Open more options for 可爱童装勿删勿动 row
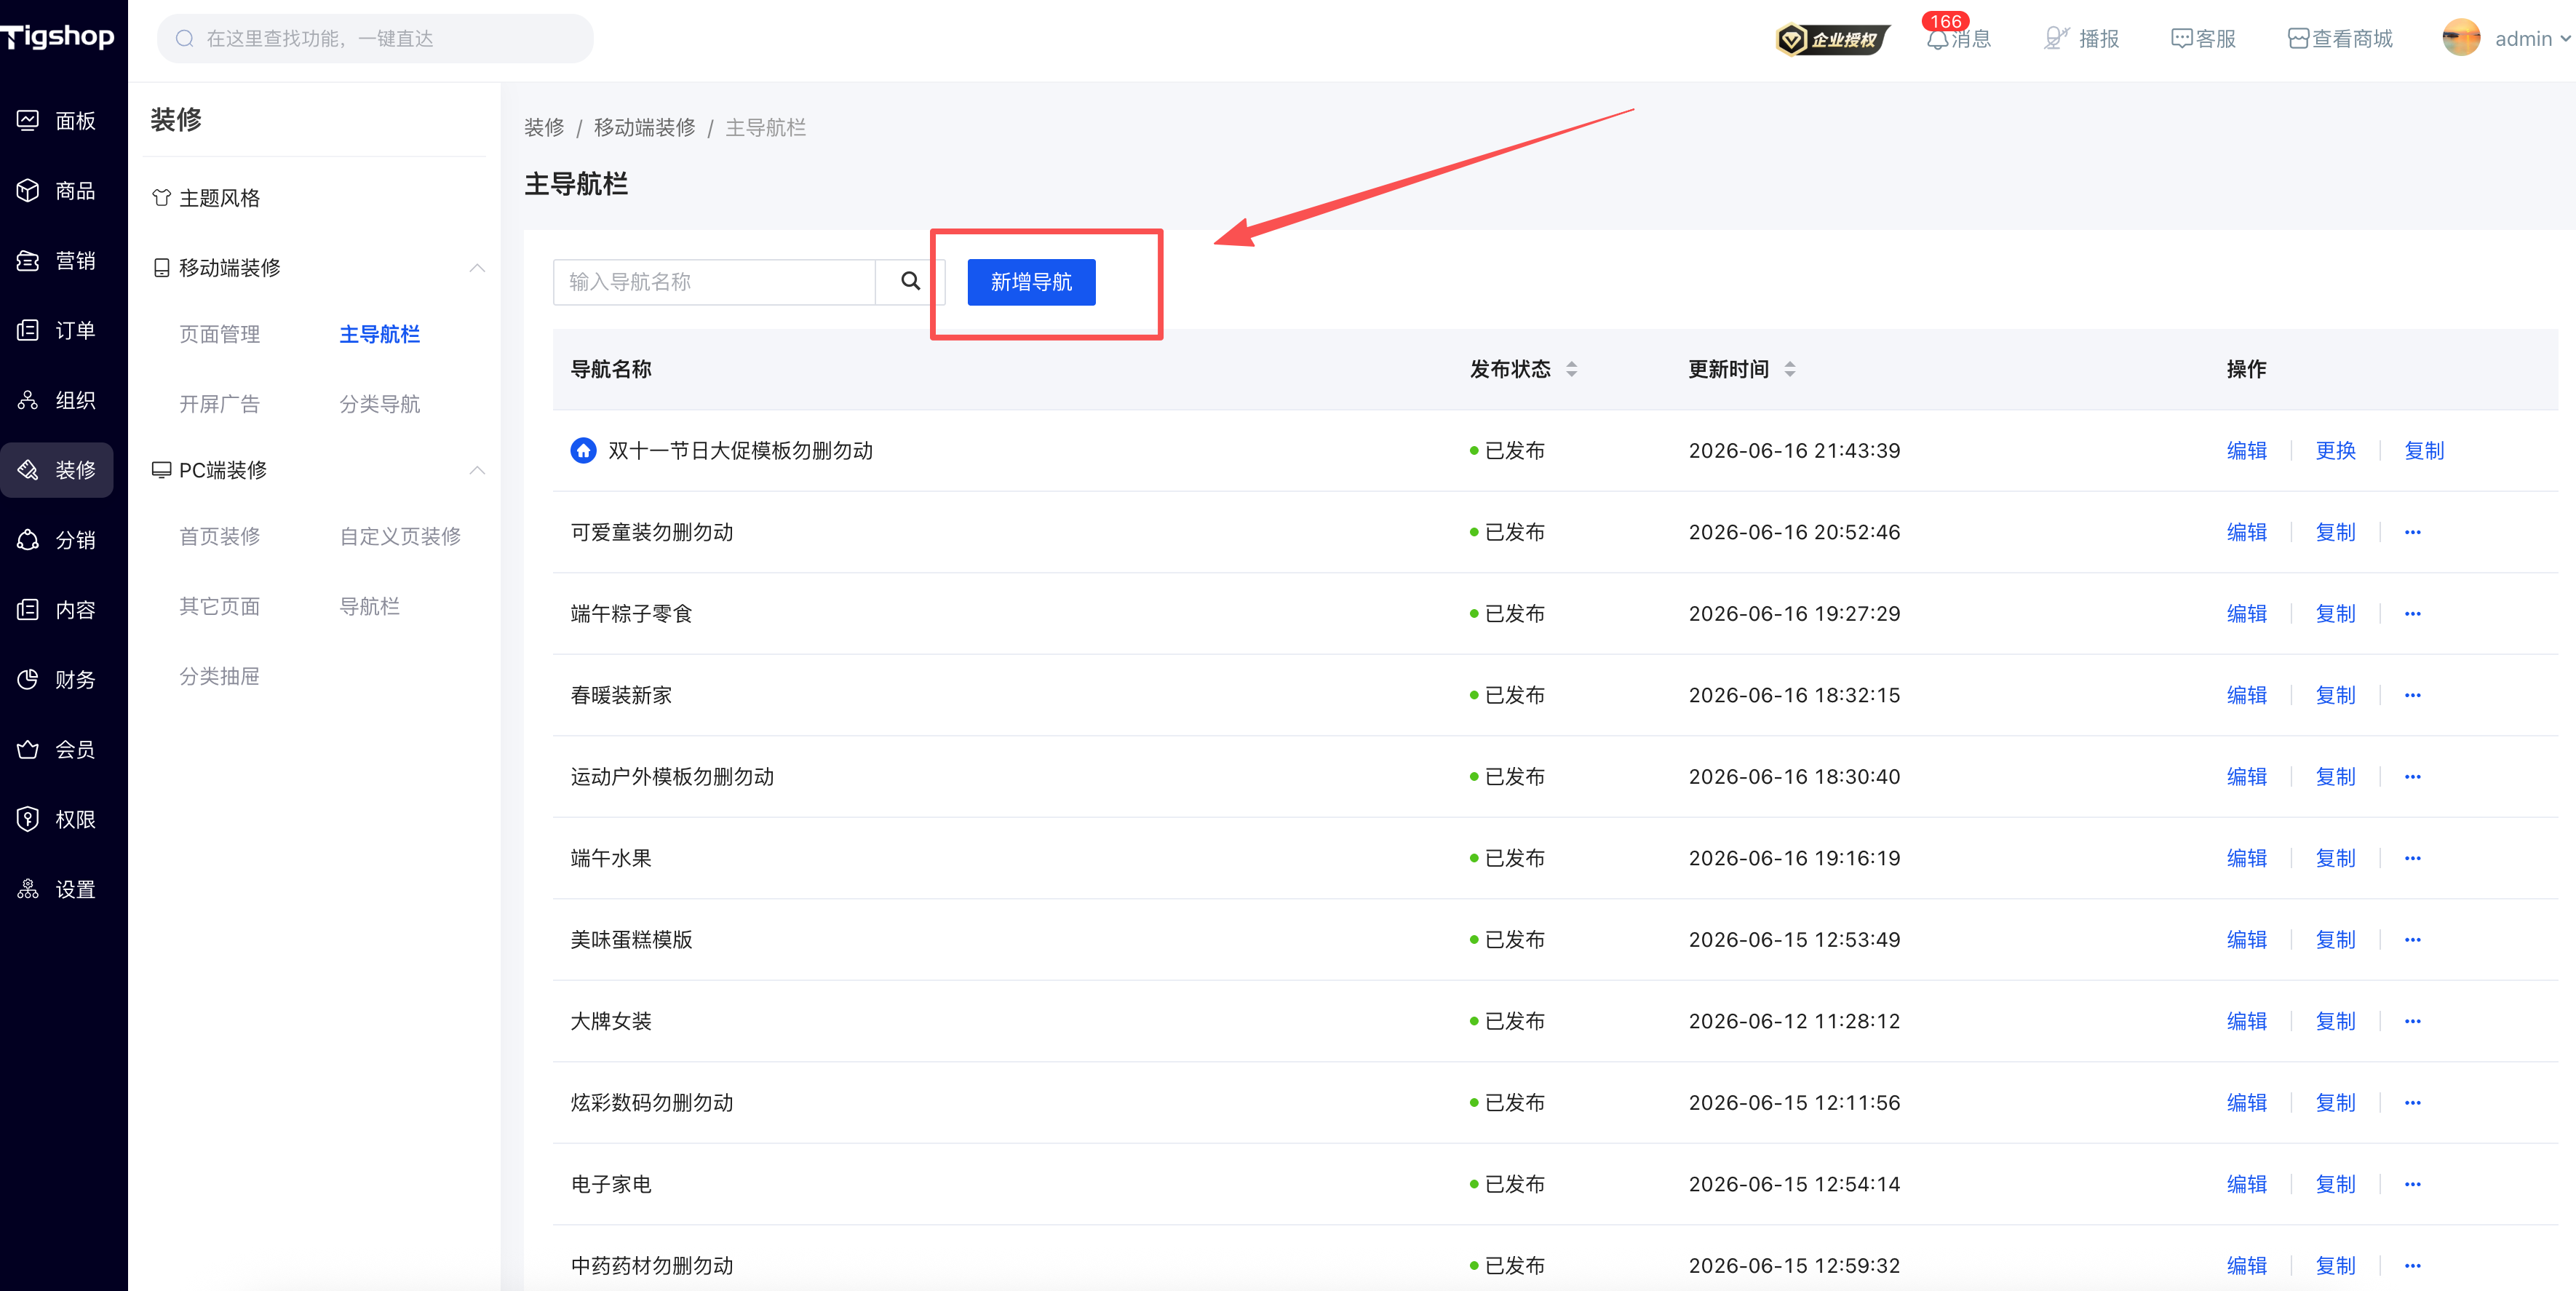2576x1291 pixels. pos(2412,532)
